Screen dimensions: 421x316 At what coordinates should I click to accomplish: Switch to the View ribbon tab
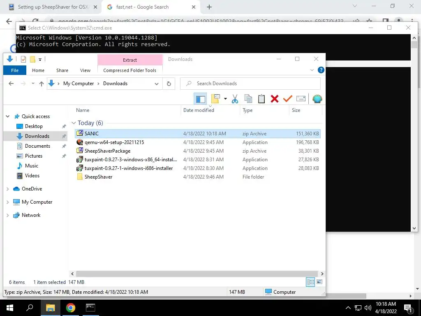point(85,70)
